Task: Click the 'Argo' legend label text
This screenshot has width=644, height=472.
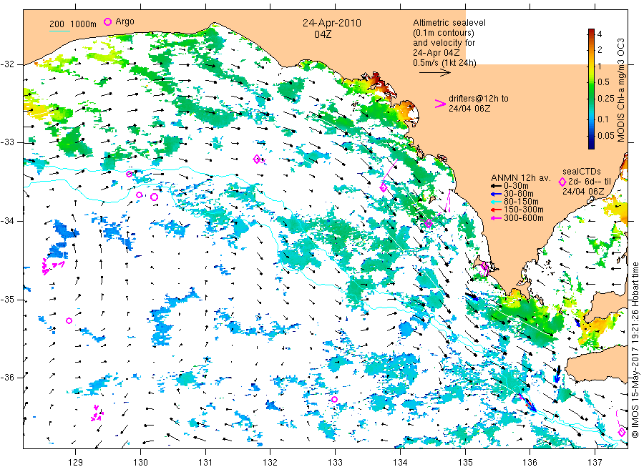Action: (x=125, y=21)
